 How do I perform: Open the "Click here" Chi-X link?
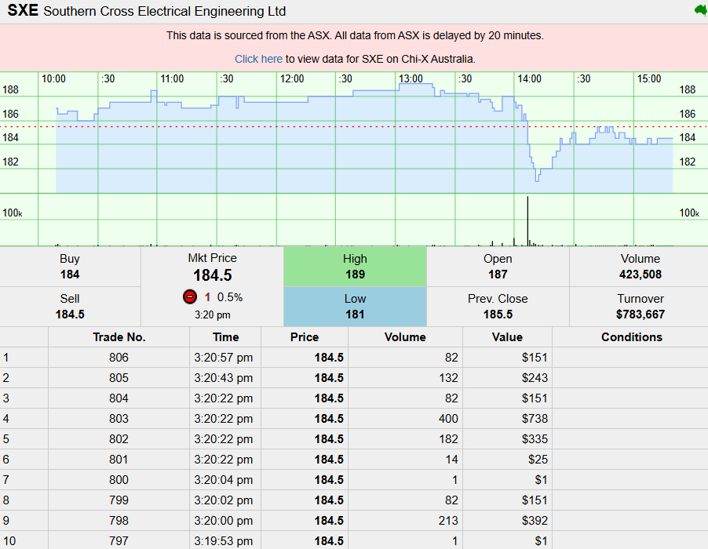tap(258, 59)
